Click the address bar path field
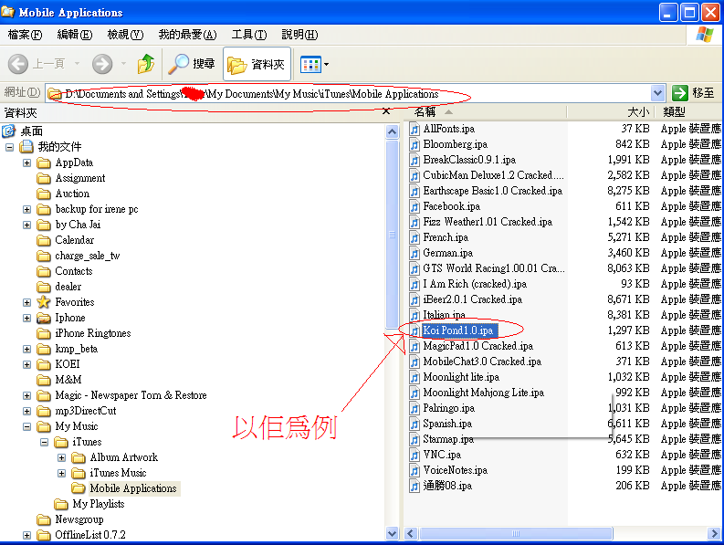Image resolution: width=724 pixels, height=545 pixels. click(347, 93)
